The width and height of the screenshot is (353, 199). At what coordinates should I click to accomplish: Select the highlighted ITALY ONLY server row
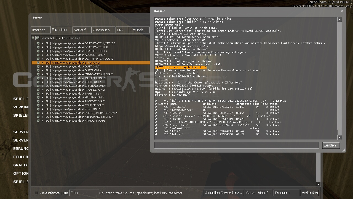click(91, 63)
